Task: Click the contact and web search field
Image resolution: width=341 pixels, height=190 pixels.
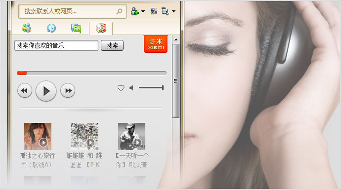Action: (72, 11)
